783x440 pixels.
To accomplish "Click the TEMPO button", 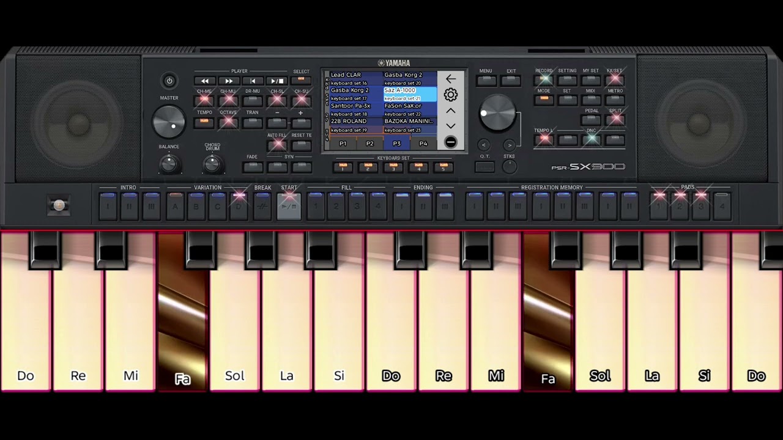I will click(x=204, y=122).
